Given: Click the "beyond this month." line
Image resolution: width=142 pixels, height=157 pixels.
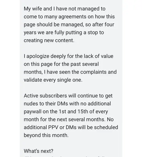Looking at the screenshot, I should (46, 135).
